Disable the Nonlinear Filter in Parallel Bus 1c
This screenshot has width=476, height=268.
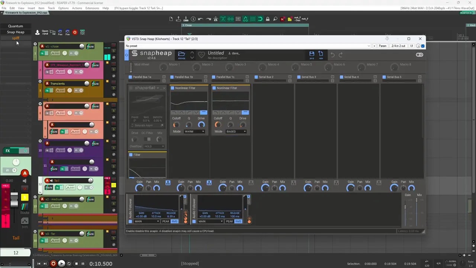pyautogui.click(x=214, y=88)
